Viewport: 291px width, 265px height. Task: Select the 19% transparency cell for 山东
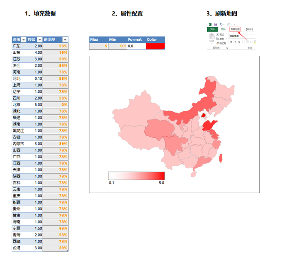56,52
